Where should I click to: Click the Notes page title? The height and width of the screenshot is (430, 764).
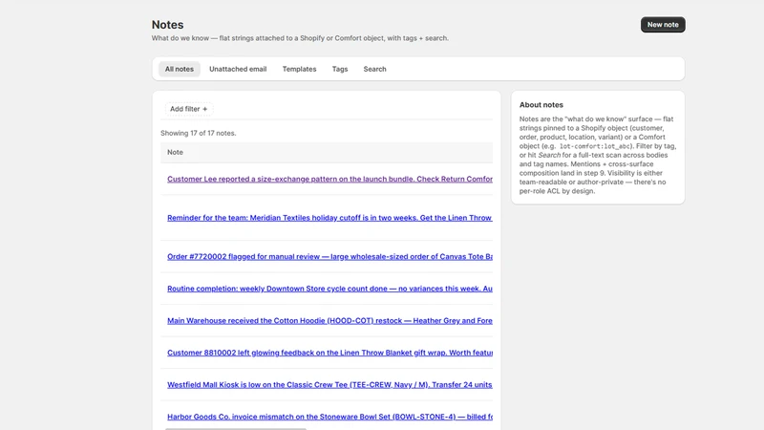tap(168, 25)
